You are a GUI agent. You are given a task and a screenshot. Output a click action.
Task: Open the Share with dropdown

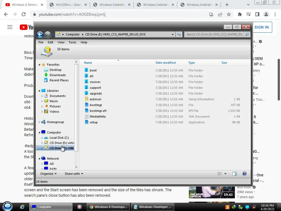click(74, 174)
